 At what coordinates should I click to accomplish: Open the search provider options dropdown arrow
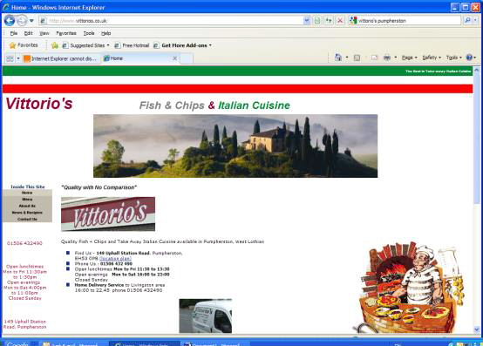point(475,20)
